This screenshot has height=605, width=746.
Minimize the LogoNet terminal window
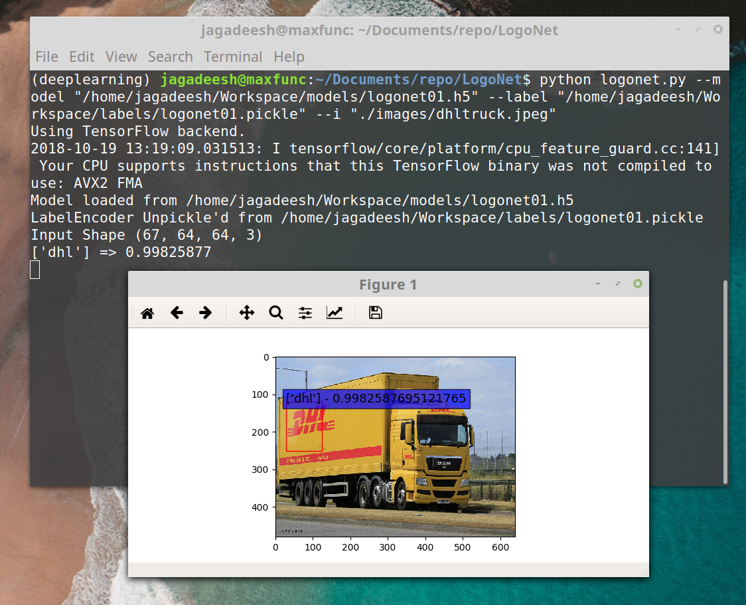click(x=678, y=29)
